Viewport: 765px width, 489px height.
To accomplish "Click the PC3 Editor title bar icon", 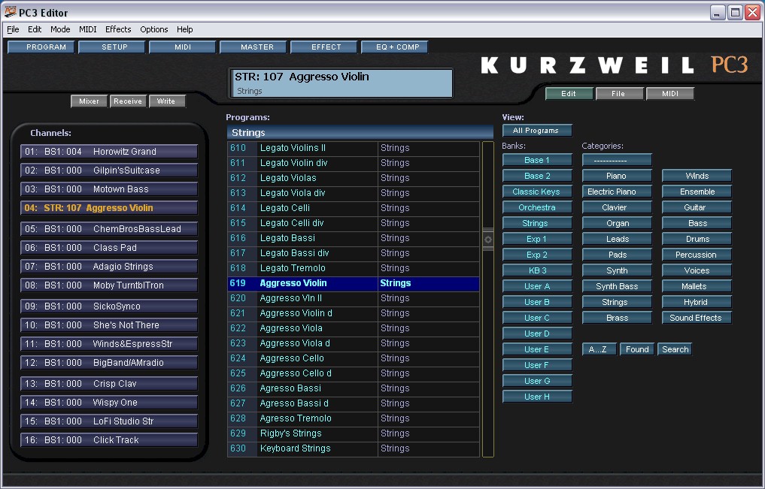I will [10, 12].
